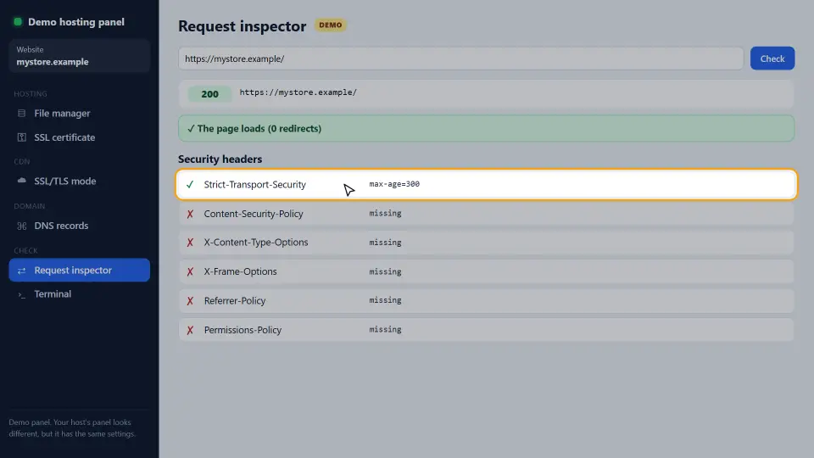Click the Request inspector page title
The height and width of the screenshot is (458, 814).
coord(242,26)
